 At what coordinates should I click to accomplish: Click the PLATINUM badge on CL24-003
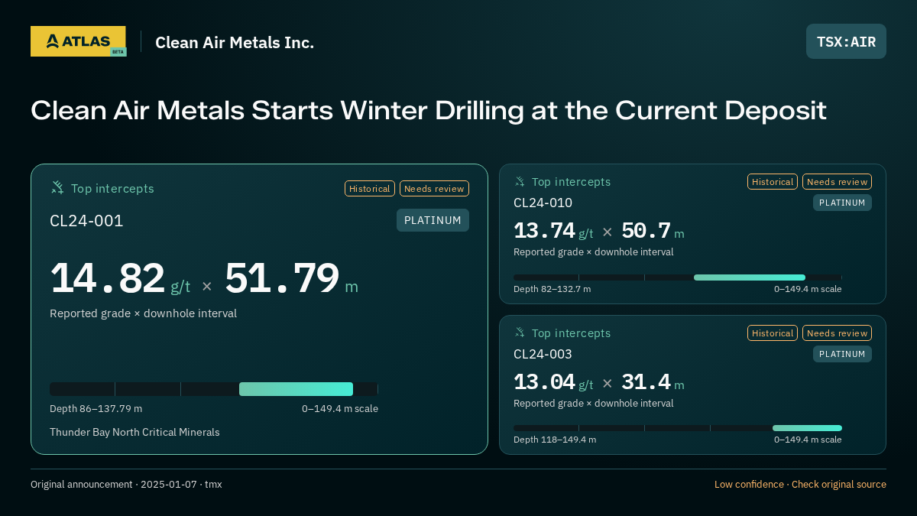842,354
